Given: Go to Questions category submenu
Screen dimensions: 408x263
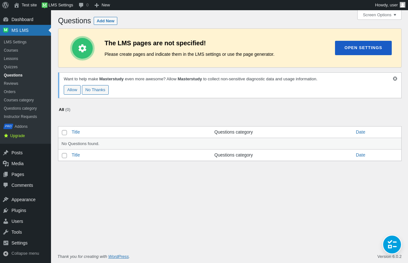Looking at the screenshot, I should tap(20, 108).
